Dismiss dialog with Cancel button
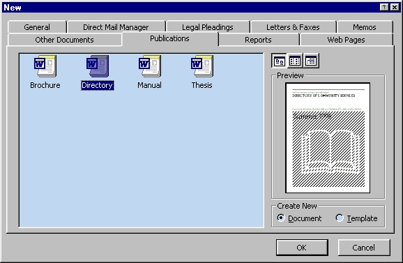Screen dimensions: 403x263 (364, 248)
